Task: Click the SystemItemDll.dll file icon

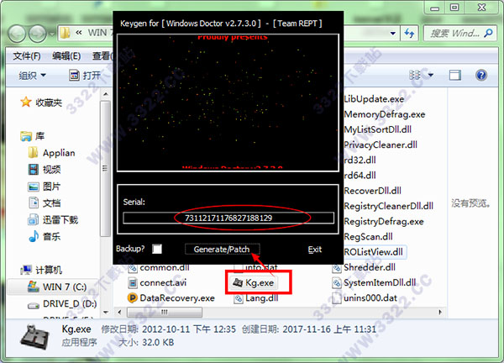Action: point(336,283)
